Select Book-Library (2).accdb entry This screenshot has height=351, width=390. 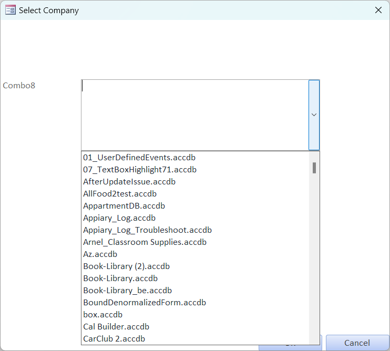click(x=126, y=266)
